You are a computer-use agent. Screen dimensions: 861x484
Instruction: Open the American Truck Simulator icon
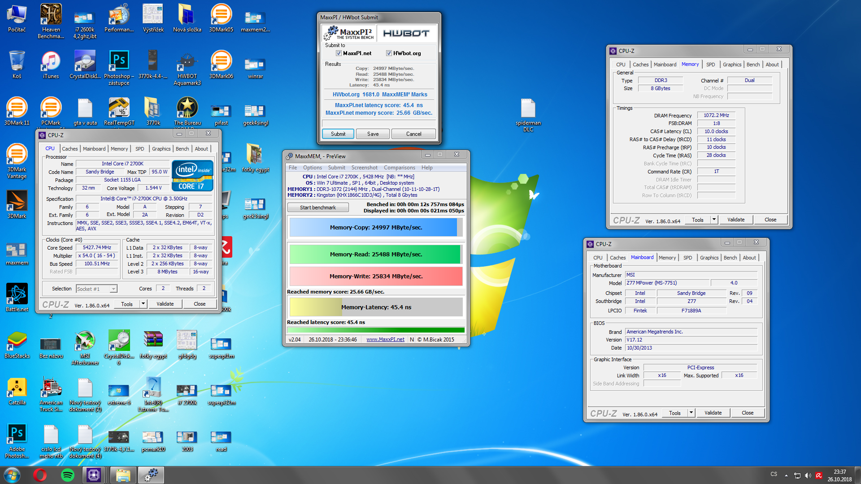click(x=51, y=394)
